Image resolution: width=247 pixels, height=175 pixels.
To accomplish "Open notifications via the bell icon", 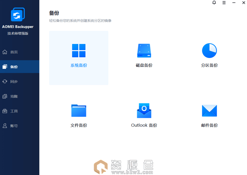I will point(214,3).
